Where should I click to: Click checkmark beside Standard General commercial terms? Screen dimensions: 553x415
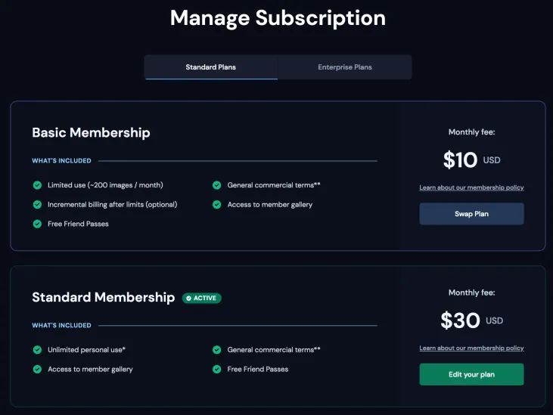[x=217, y=350]
